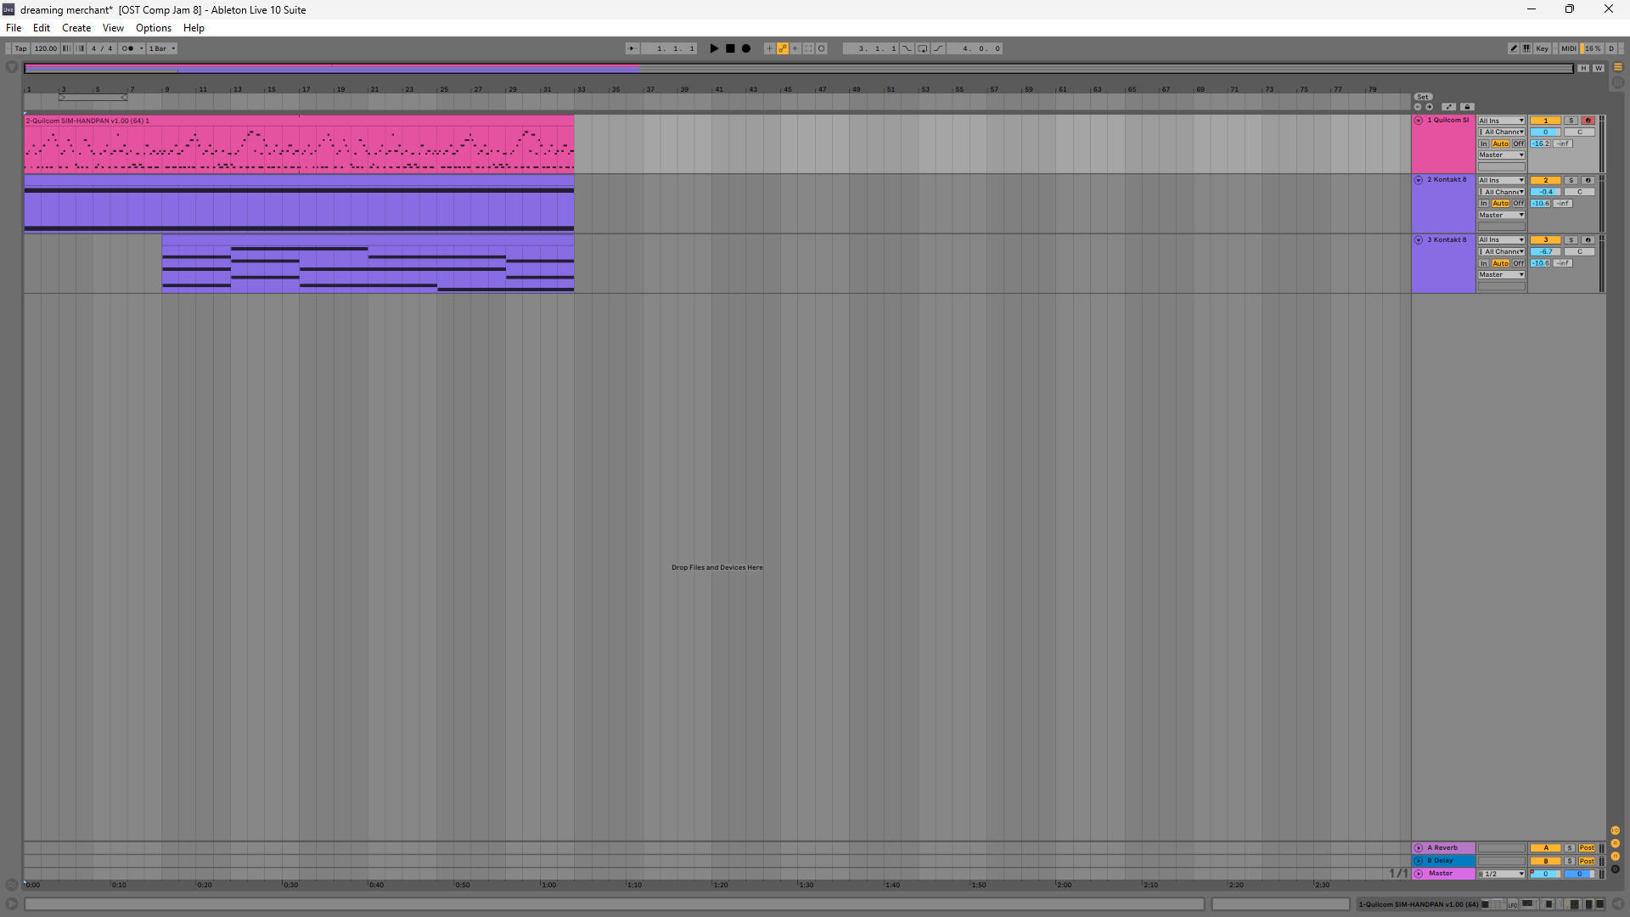1630x917 pixels.
Task: Show the In/Out section via I-O button
Action: pyautogui.click(x=1616, y=830)
